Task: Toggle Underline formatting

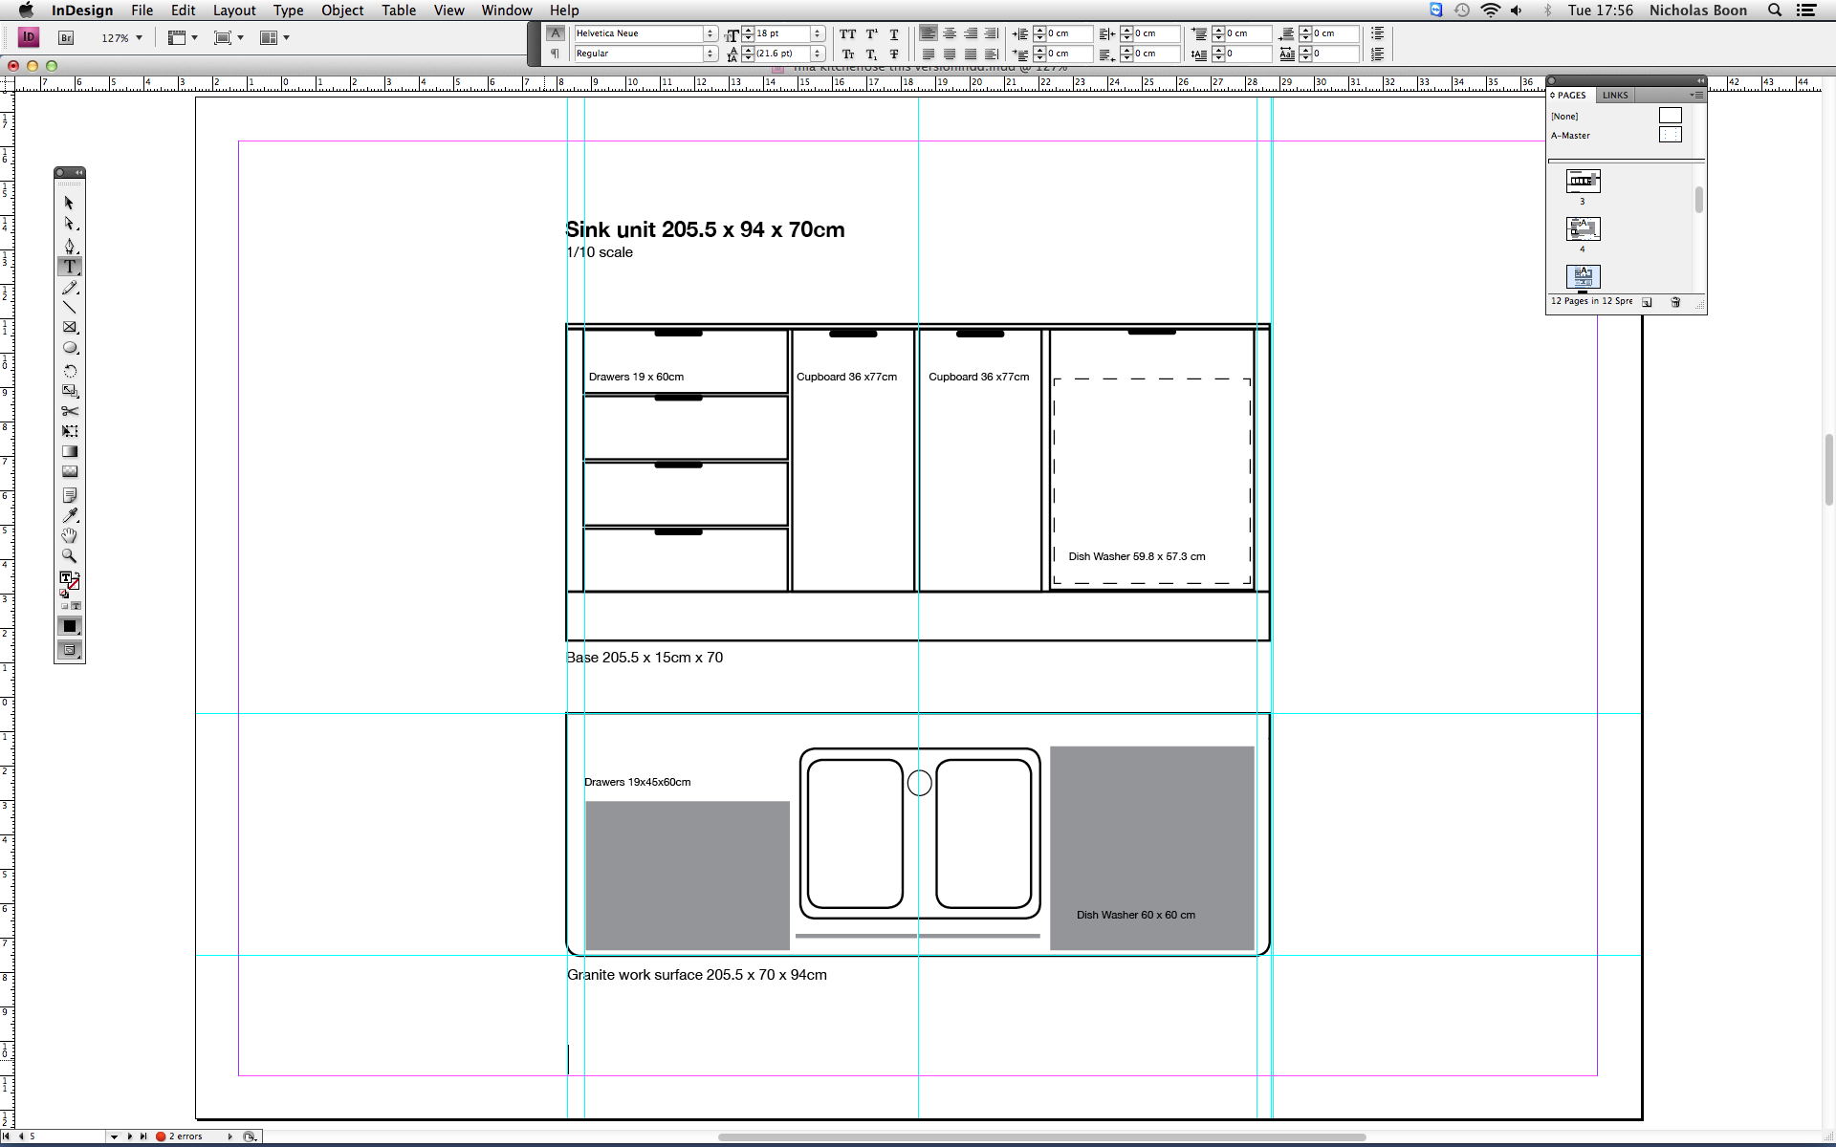Action: coord(894,33)
